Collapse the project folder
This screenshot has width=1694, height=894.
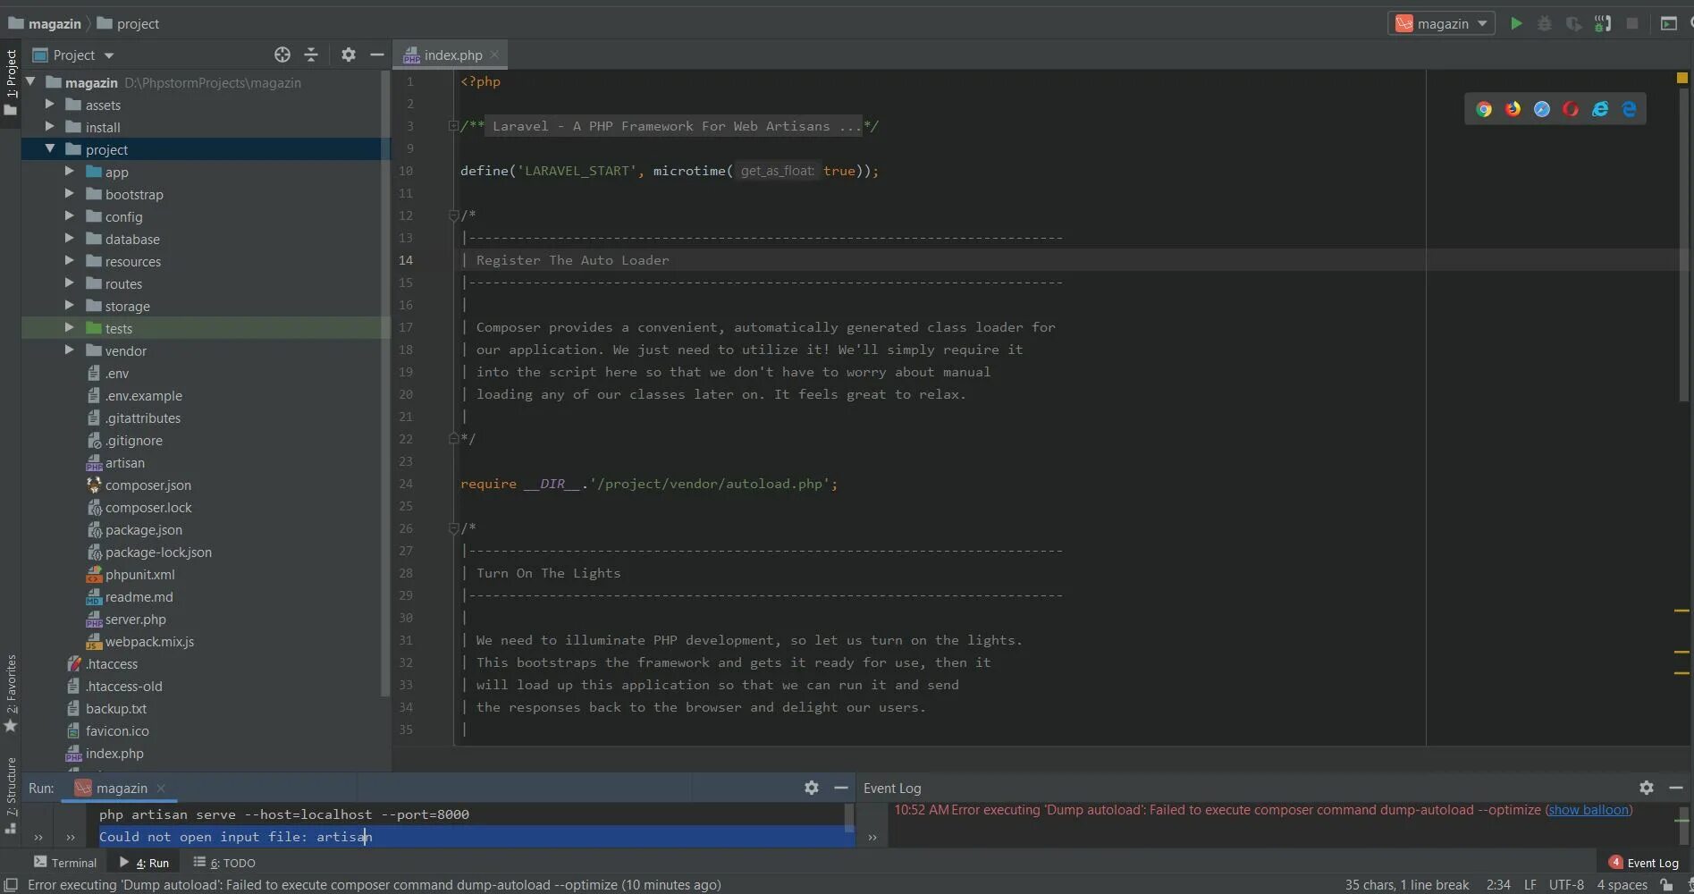click(49, 149)
